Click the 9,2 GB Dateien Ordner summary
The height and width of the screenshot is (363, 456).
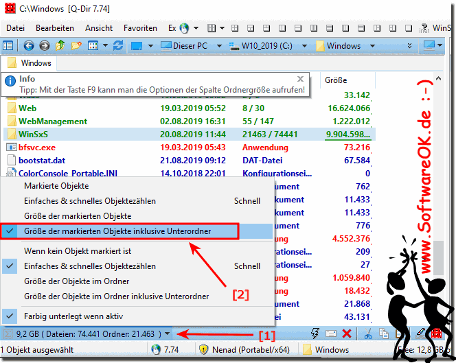[89, 334]
